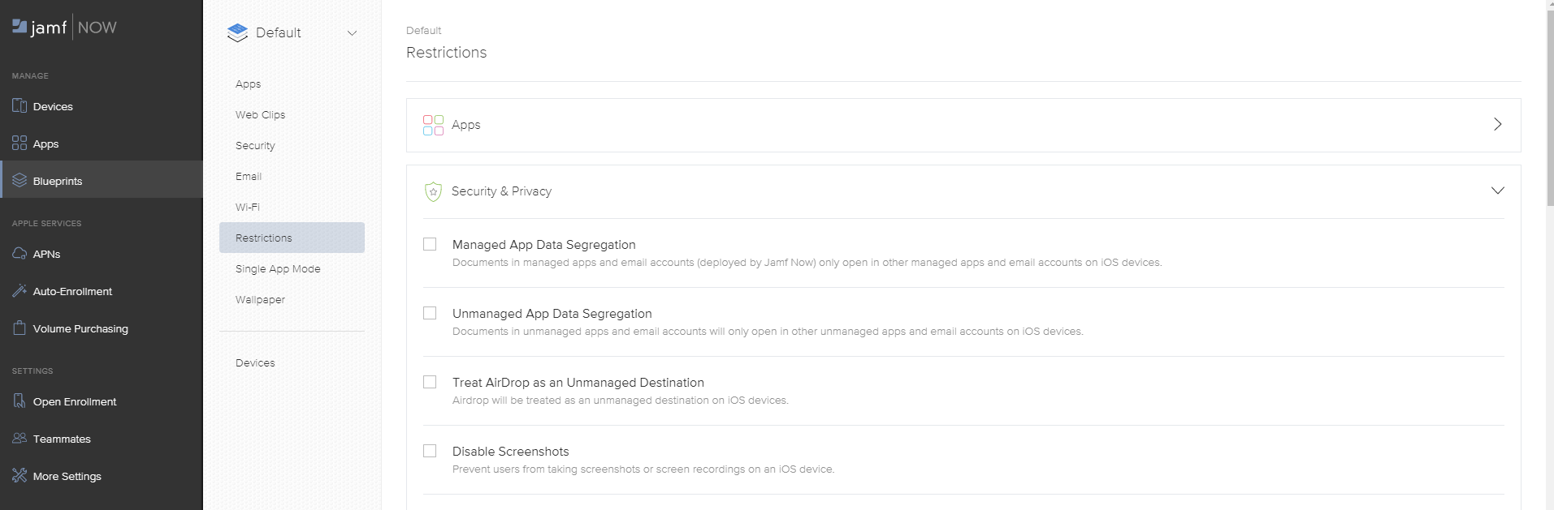Image resolution: width=1554 pixels, height=510 pixels.
Task: Expand the Apps restrictions section
Action: coord(1497,125)
